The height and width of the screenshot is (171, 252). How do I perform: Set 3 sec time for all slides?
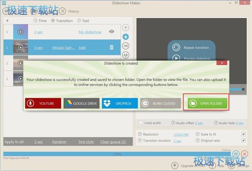tap(38, 142)
